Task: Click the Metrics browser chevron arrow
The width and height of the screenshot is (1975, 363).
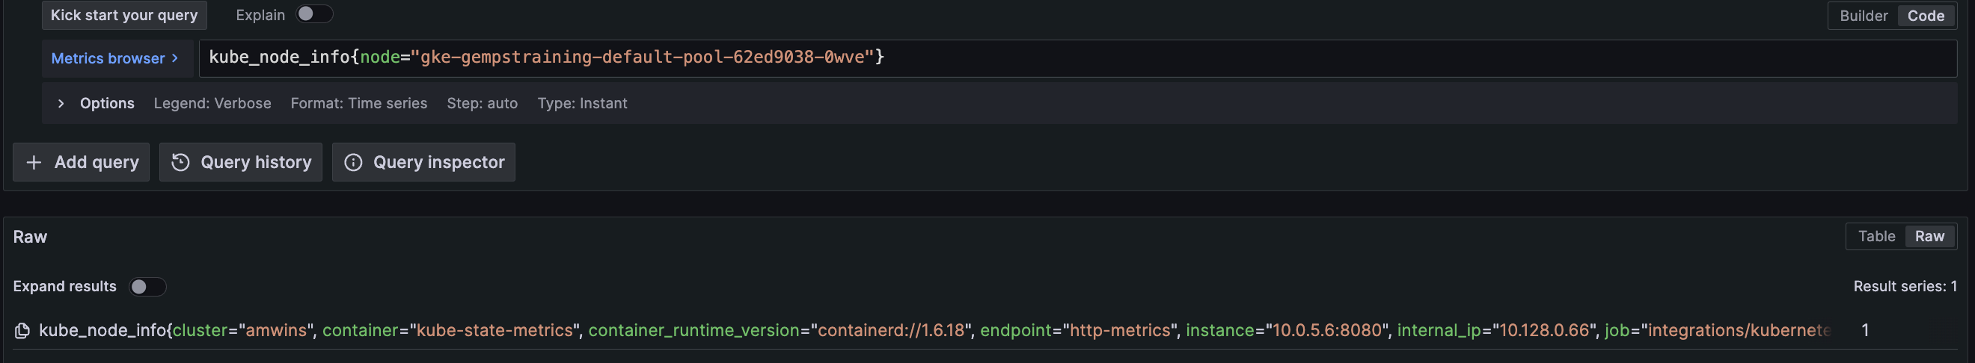Action: click(x=176, y=58)
